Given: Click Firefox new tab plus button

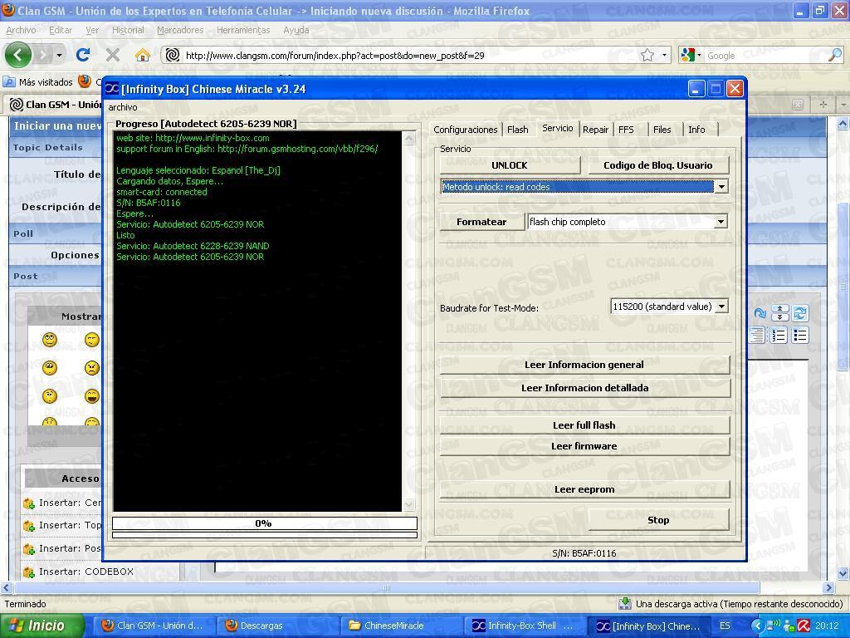Looking at the screenshot, I should tap(823, 104).
